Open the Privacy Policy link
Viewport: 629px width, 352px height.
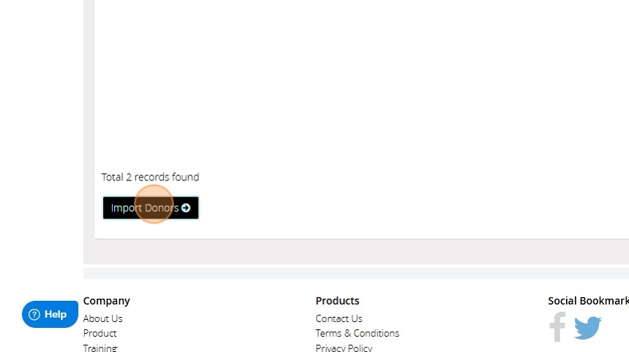point(344,348)
